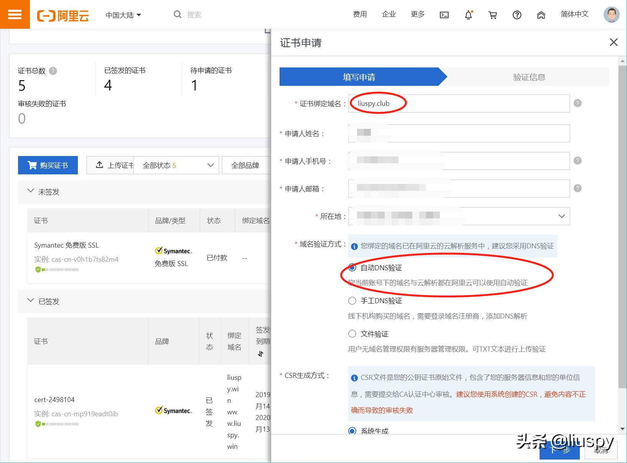Image resolution: width=627 pixels, height=463 pixels.
Task: Select 自动DNS验证 radio option
Action: [x=352, y=268]
